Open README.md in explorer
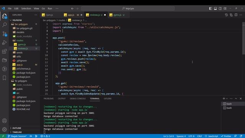Image resolution: width=245 pixels, height=138 pixels. 24,109
